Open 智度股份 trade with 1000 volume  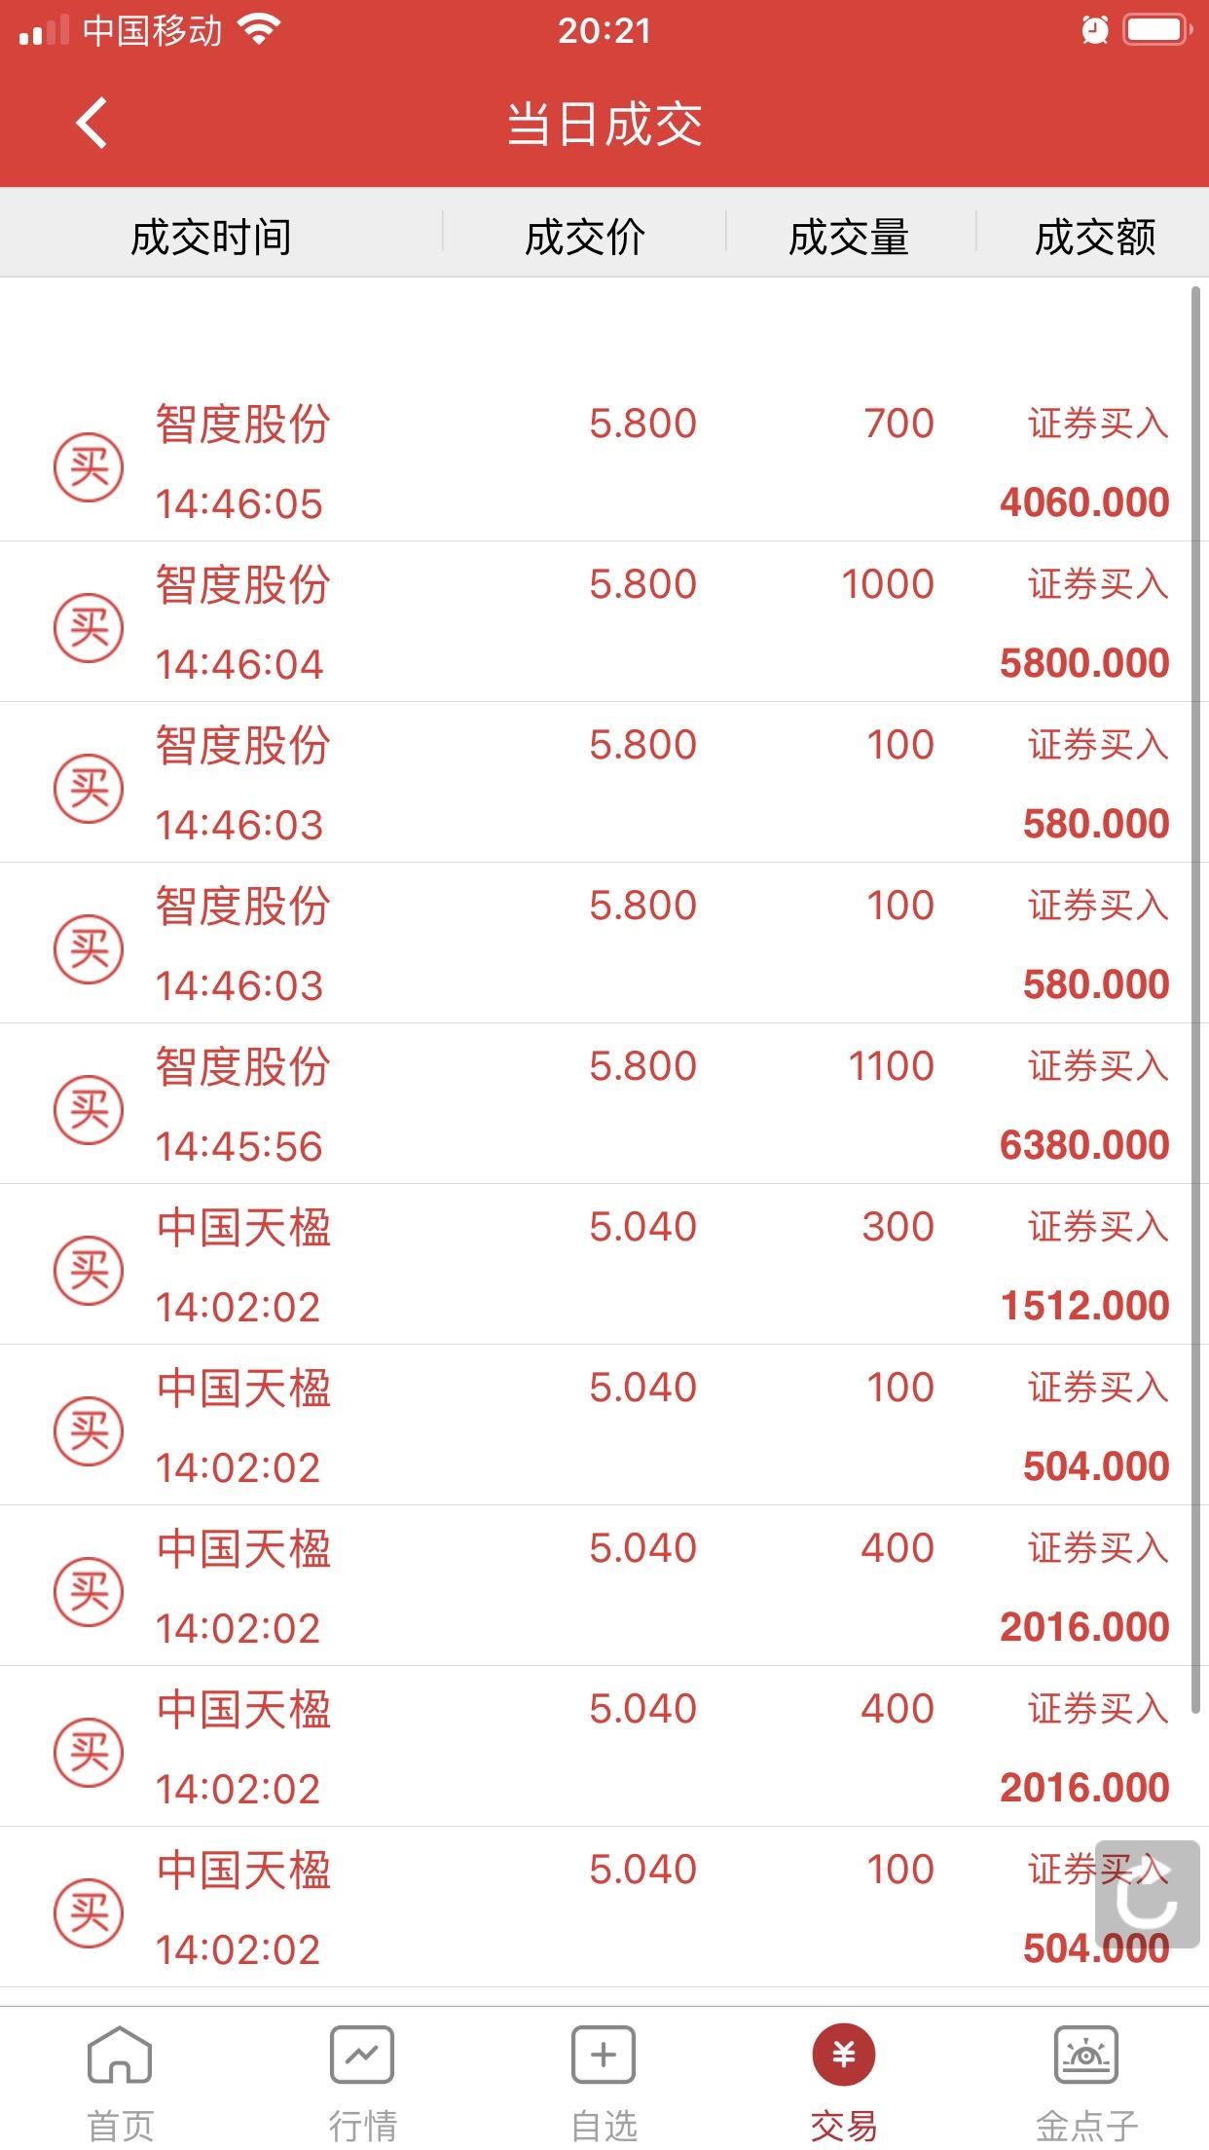tap(596, 622)
